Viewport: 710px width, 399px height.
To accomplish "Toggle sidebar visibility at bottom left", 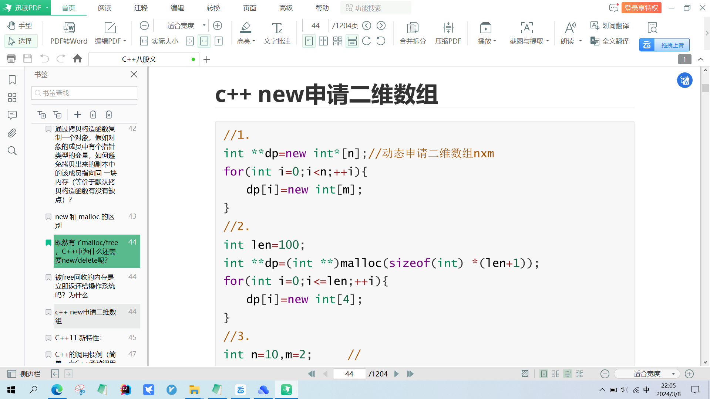I will [x=24, y=374].
